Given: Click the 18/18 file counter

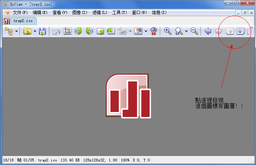Looking at the screenshot, I should 8,160.
